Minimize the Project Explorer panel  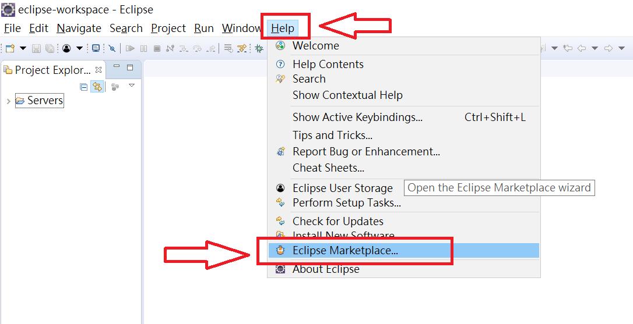click(117, 66)
